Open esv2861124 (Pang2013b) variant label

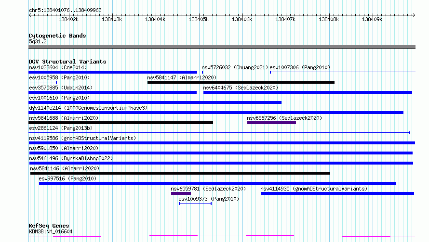[61, 128]
